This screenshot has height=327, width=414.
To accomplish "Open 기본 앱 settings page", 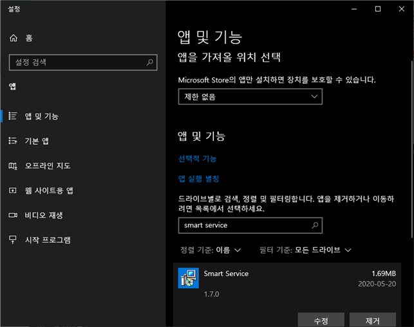I will (37, 141).
